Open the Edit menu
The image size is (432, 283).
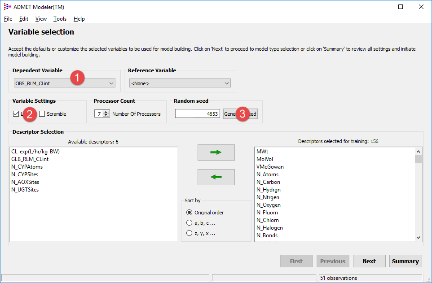click(24, 19)
